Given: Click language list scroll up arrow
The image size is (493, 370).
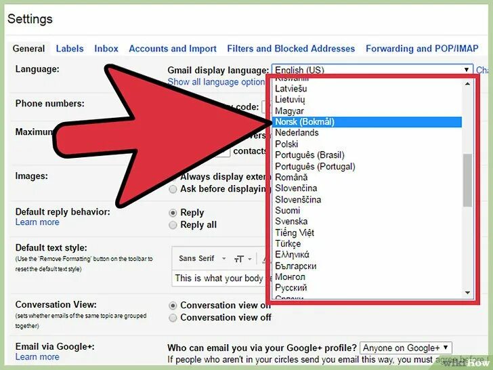Looking at the screenshot, I should (467, 84).
